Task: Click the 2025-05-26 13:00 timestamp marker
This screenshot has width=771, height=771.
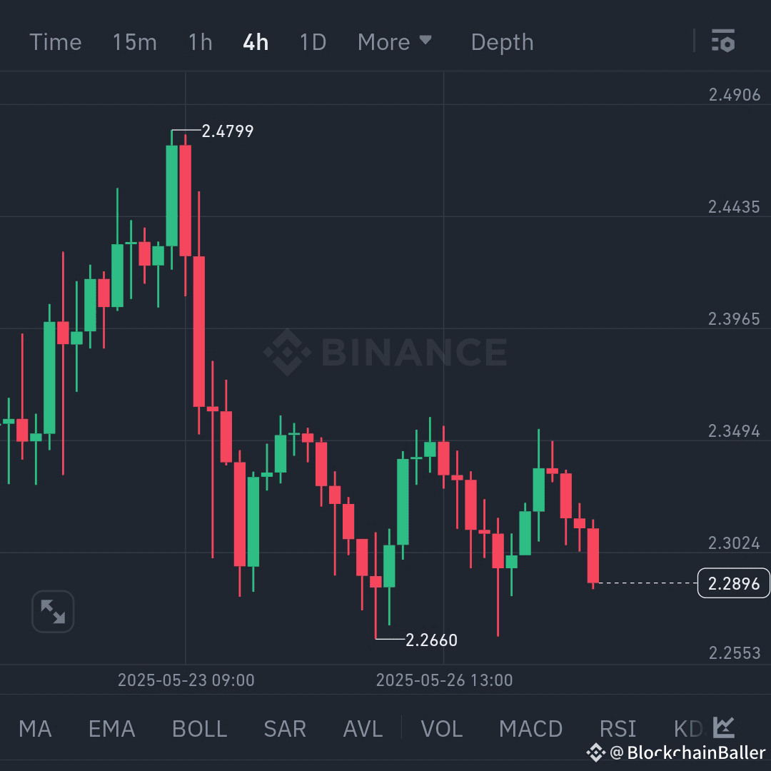Action: click(x=445, y=680)
